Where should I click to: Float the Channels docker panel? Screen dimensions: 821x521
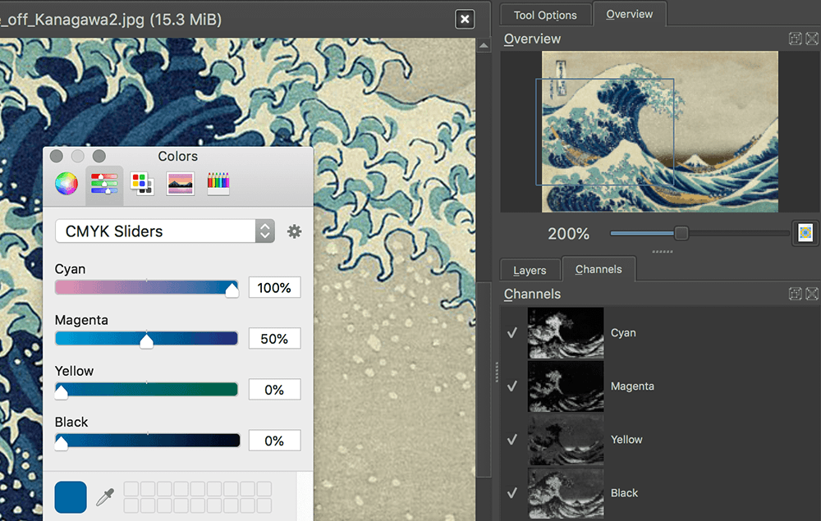(795, 294)
